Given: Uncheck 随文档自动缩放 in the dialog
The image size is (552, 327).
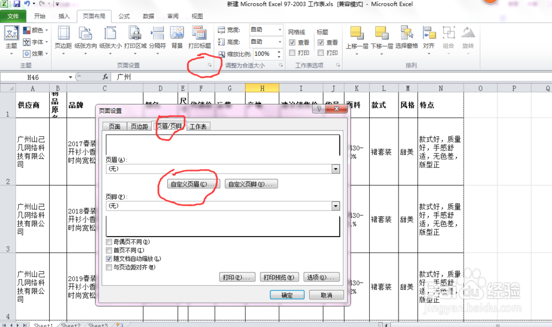Looking at the screenshot, I should click(108, 258).
